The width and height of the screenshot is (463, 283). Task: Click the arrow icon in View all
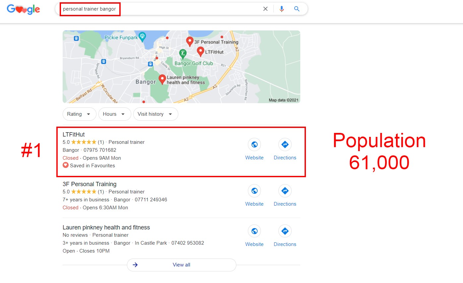click(135, 265)
